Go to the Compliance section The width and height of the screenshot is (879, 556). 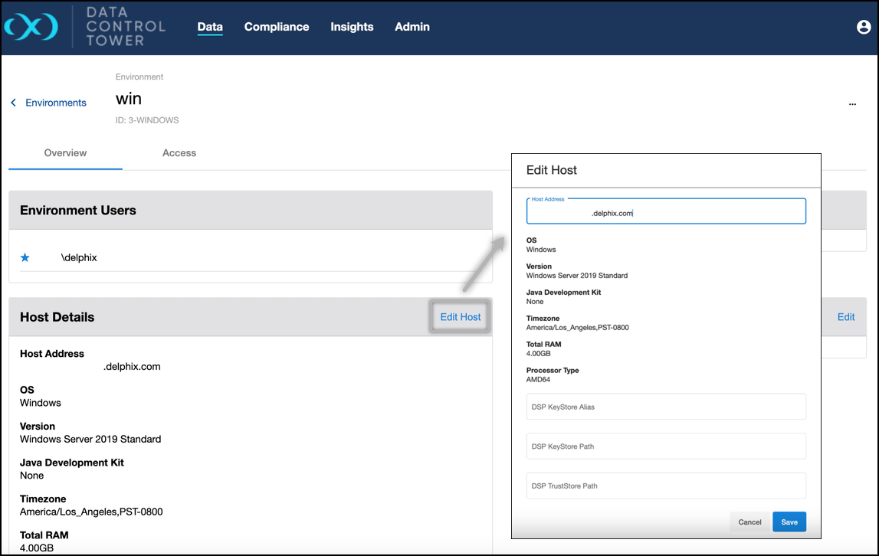[x=277, y=27]
